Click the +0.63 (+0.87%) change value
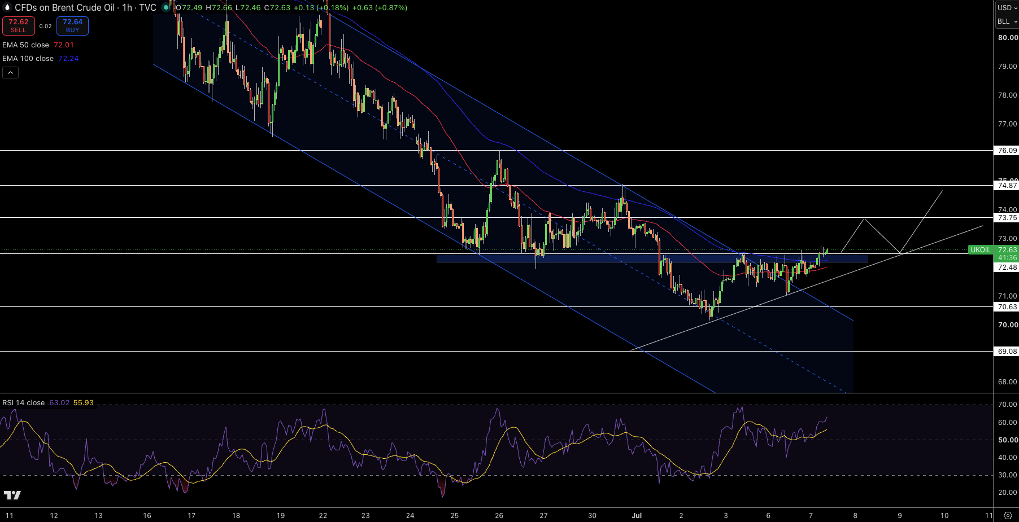 (379, 8)
